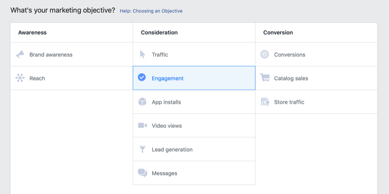Click the Engagement objective label

pyautogui.click(x=168, y=79)
